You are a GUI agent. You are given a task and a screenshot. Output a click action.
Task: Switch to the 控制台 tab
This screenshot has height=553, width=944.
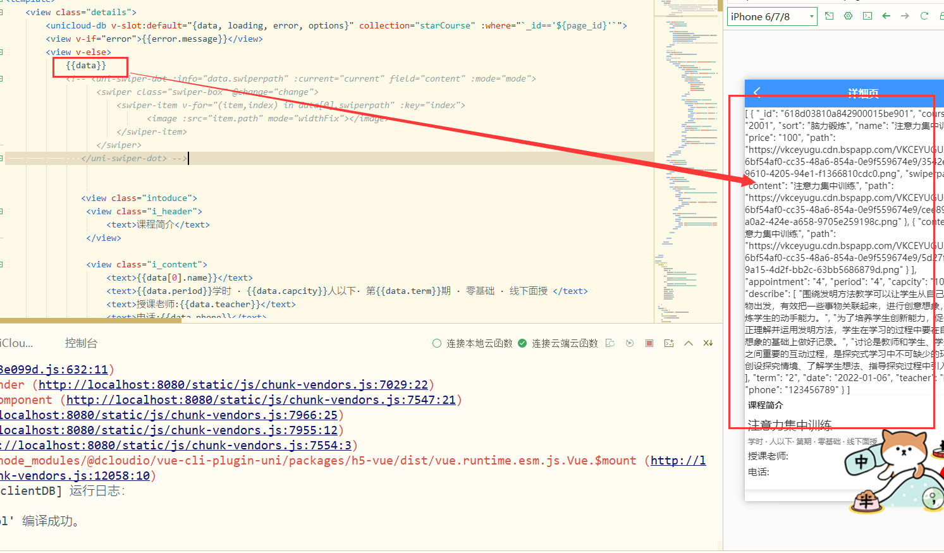[x=81, y=343]
